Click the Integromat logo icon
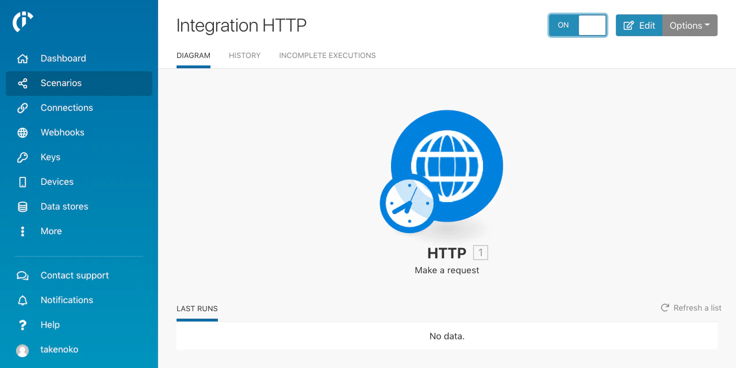 pyautogui.click(x=22, y=21)
